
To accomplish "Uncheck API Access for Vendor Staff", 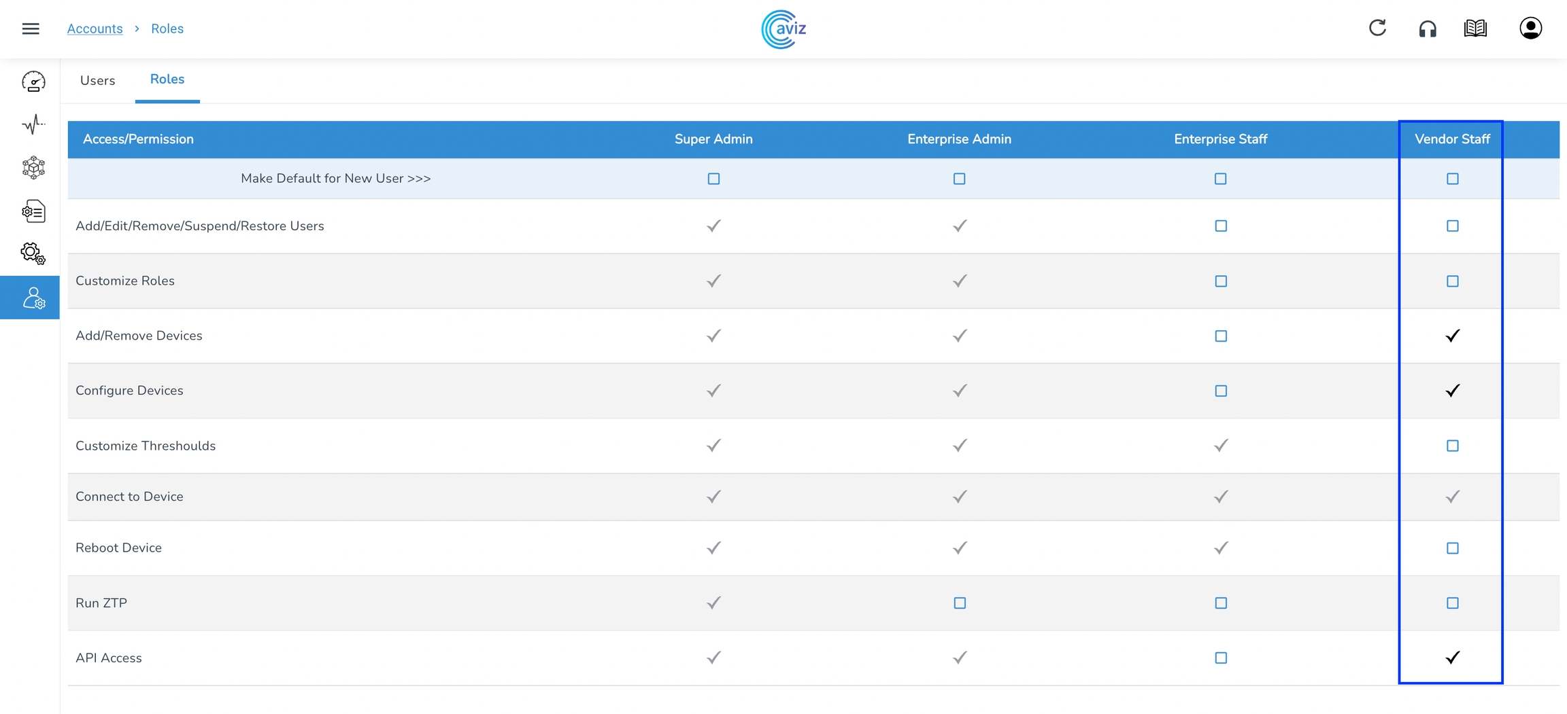I will click(1452, 658).
